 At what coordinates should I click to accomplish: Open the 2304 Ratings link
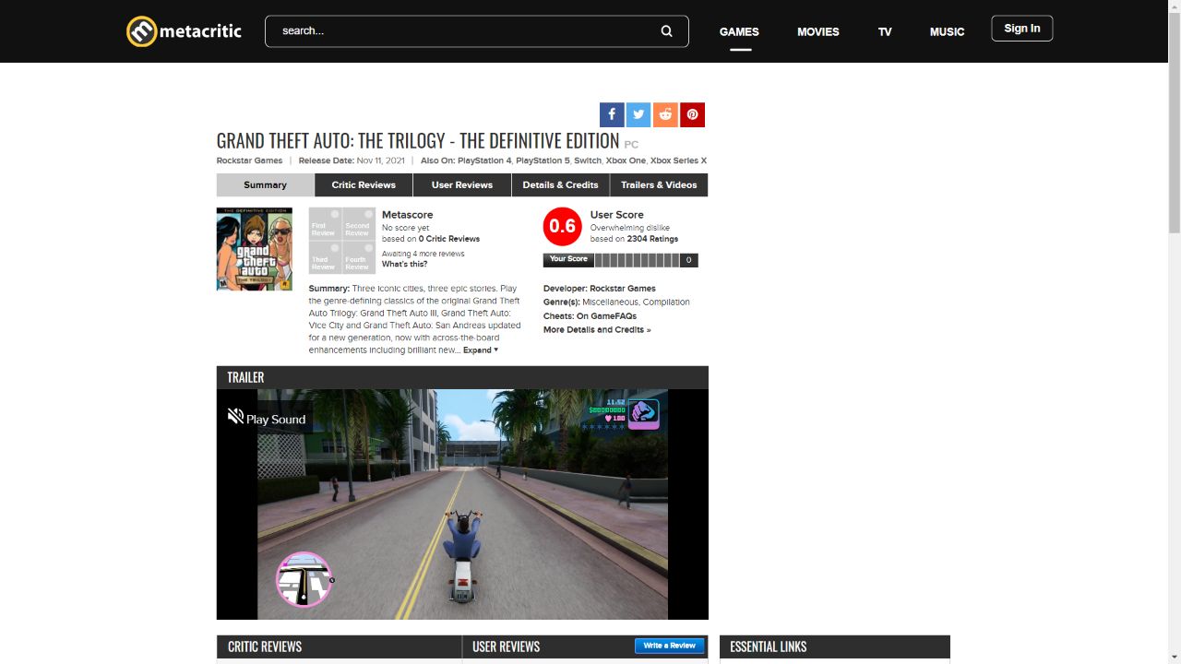[x=652, y=239]
